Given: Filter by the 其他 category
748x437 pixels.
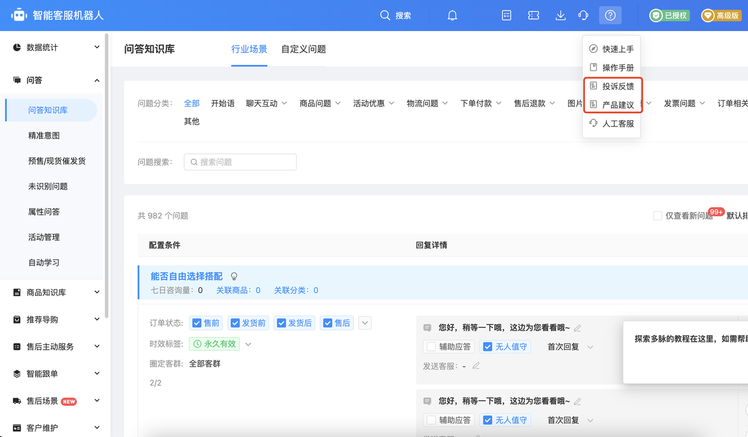Looking at the screenshot, I should pyautogui.click(x=192, y=122).
